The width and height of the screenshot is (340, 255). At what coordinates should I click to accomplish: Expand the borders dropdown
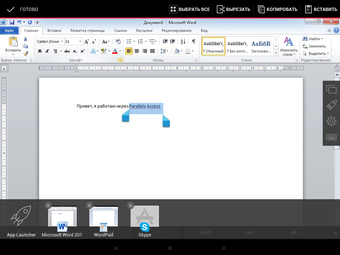tap(193, 51)
